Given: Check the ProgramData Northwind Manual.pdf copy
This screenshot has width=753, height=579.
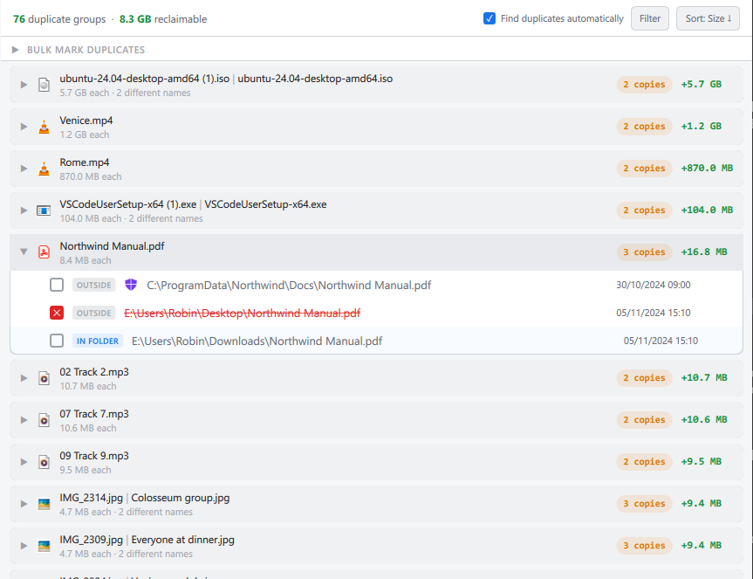Looking at the screenshot, I should (57, 285).
